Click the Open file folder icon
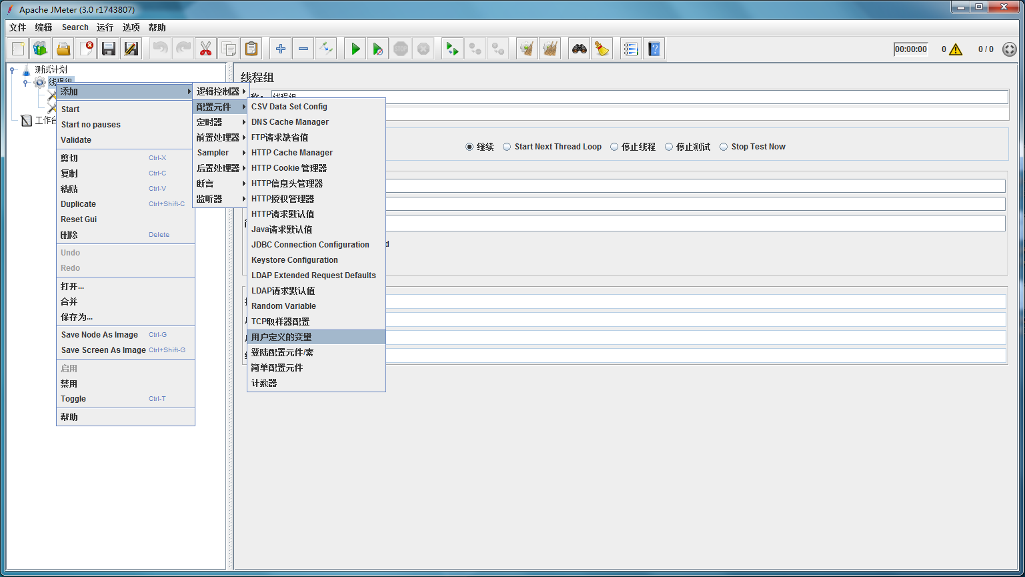 pyautogui.click(x=63, y=49)
